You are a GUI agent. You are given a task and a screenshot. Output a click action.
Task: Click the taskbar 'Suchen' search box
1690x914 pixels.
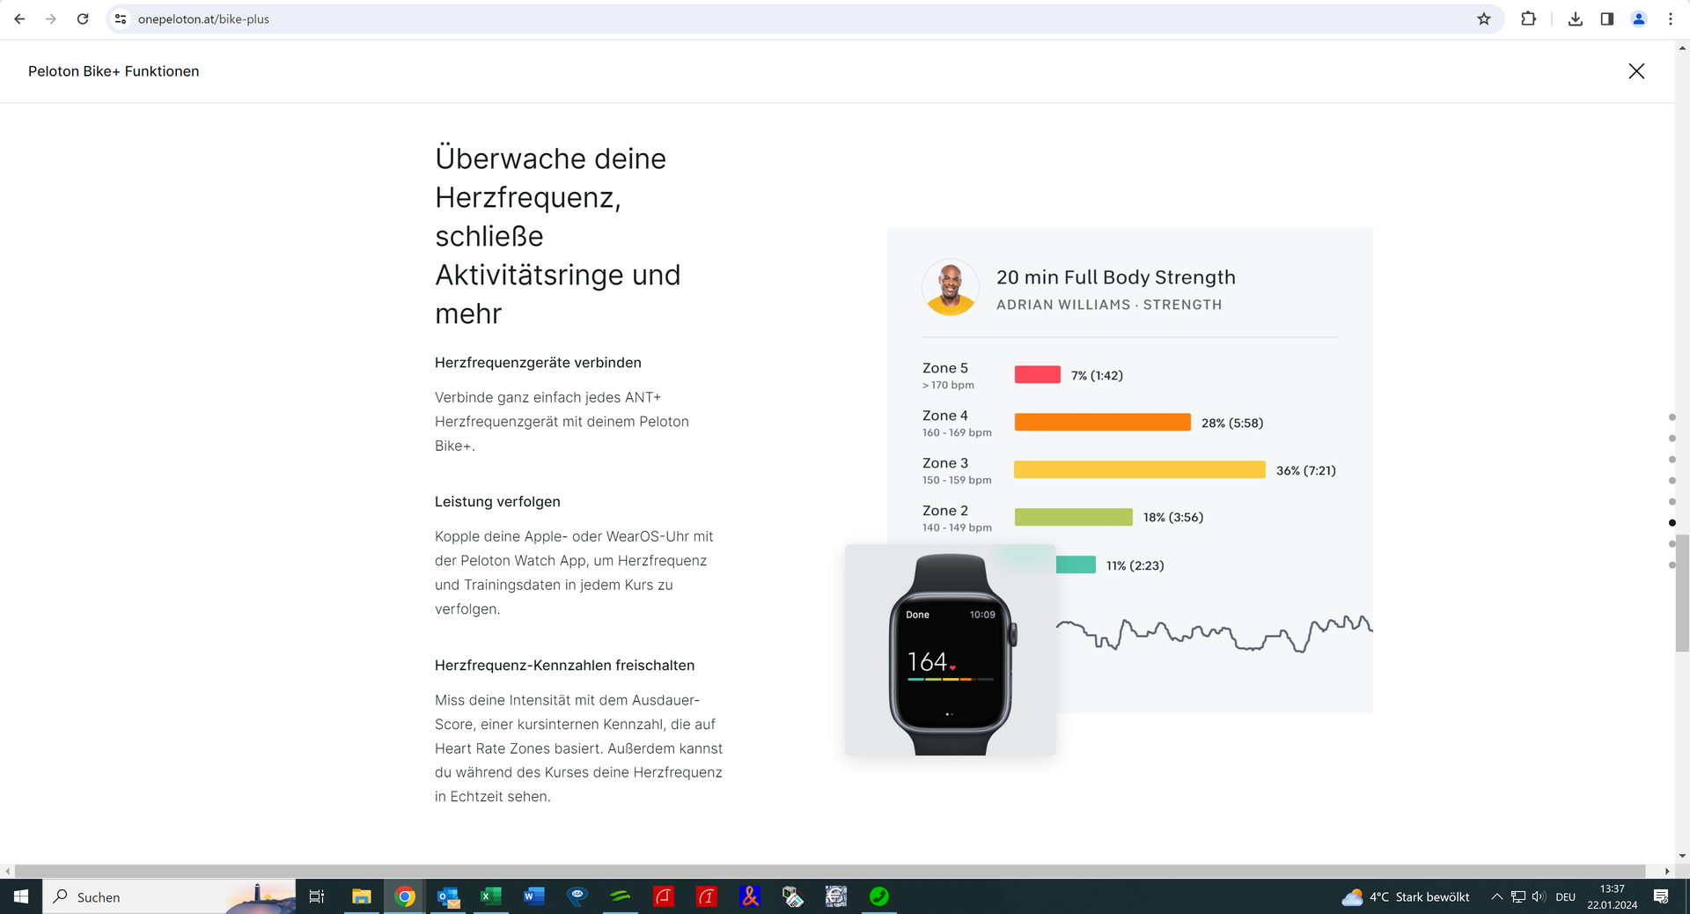169,896
